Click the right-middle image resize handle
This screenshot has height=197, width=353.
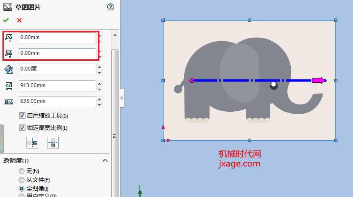click(x=336, y=80)
